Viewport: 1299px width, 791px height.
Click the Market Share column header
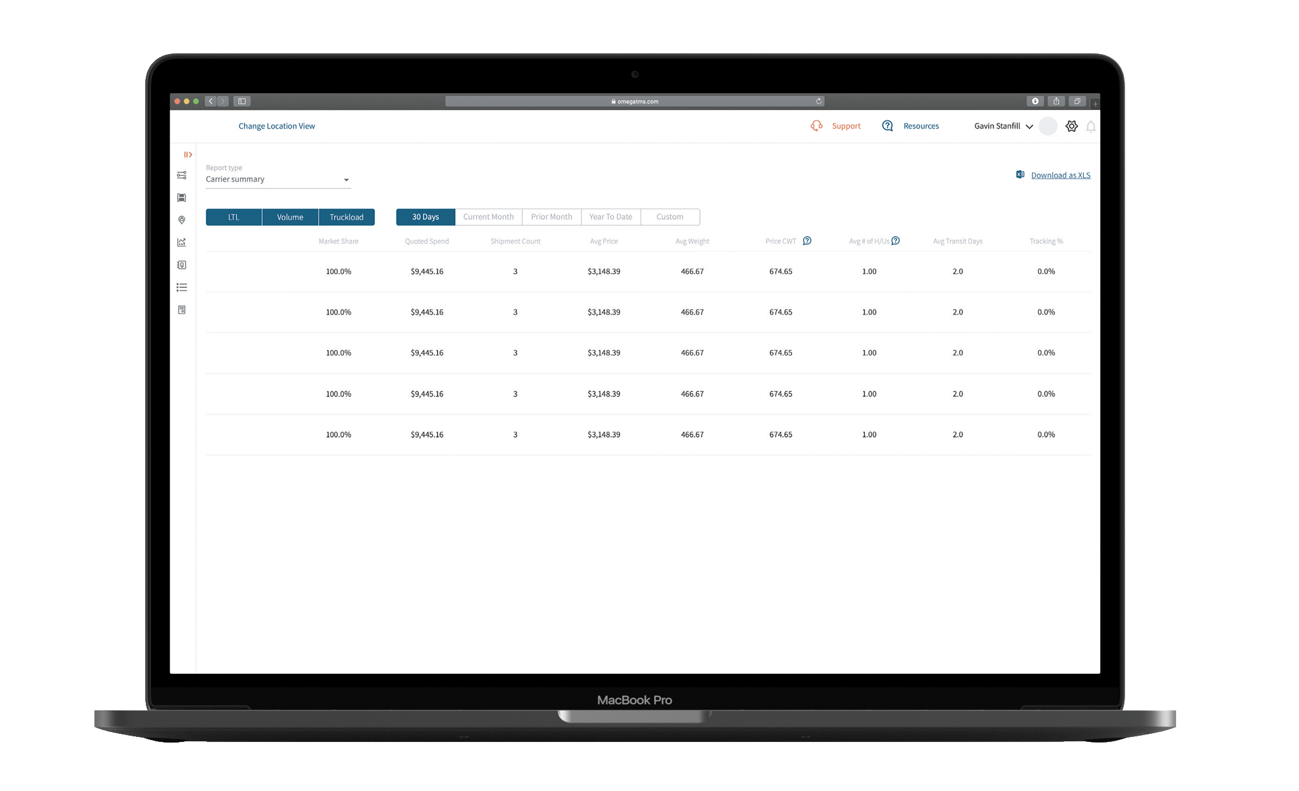point(339,241)
